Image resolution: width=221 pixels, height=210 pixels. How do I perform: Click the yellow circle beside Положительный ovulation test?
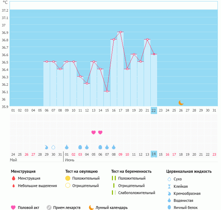68,178
